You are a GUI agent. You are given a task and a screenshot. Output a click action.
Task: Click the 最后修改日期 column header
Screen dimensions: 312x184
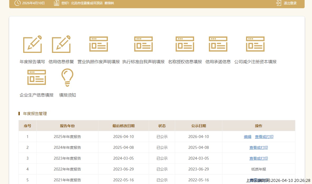tap(123, 126)
